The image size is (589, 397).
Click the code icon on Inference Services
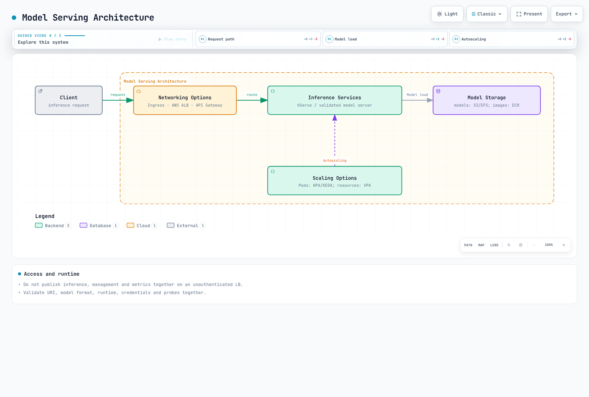(x=273, y=91)
